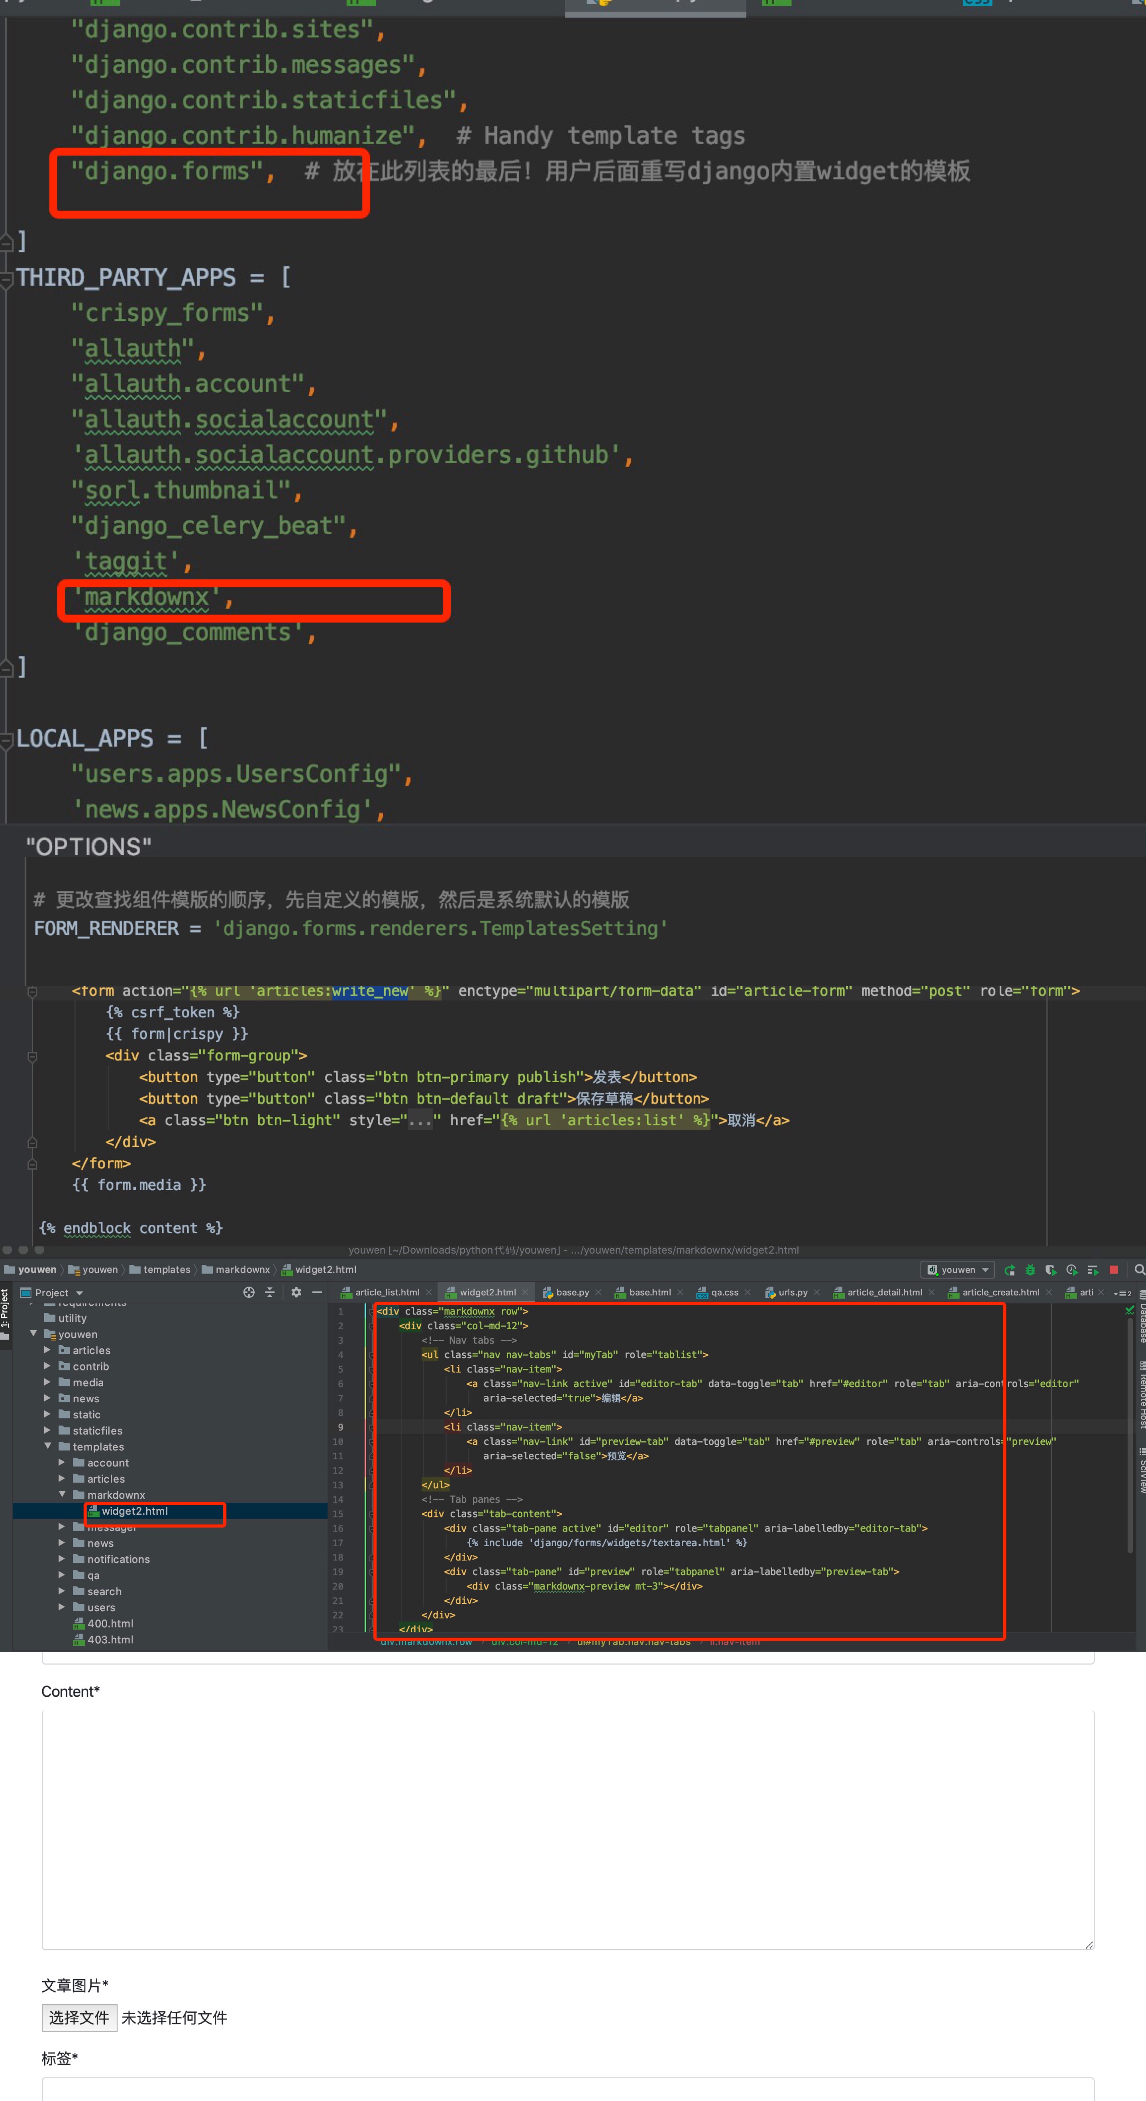The image size is (1146, 2101).
Task: Switch to article_create.html tab
Action: coord(1001,1292)
